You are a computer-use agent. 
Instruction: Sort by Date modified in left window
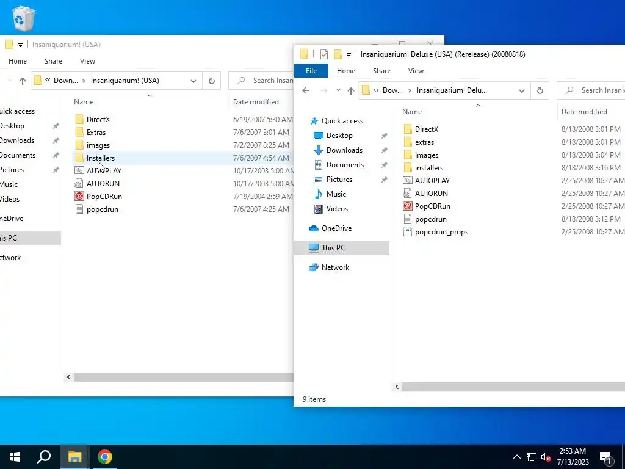256,102
